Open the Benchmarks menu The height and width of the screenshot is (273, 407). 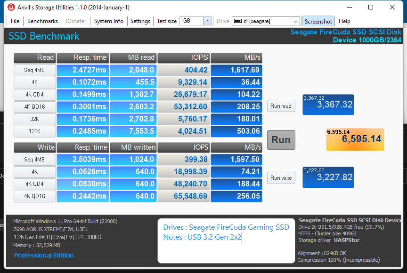(42, 21)
